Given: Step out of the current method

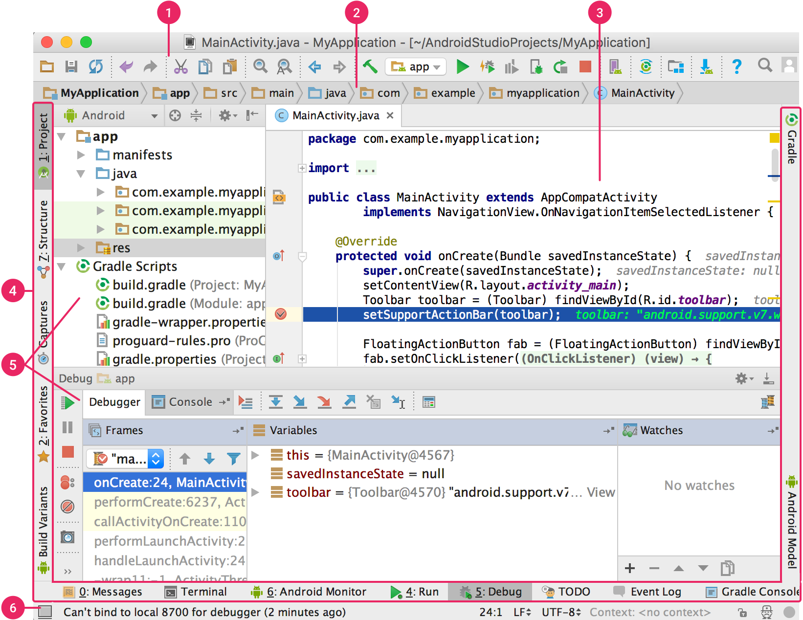Looking at the screenshot, I should click(x=349, y=402).
